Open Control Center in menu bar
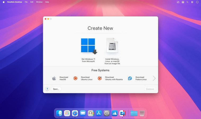Viewport: 201px width, 119px height. pos(192,2)
